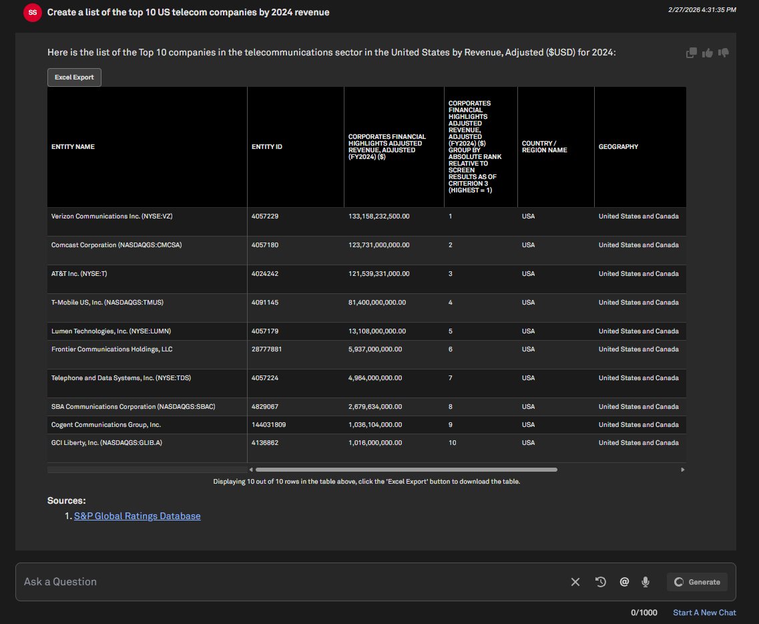The width and height of the screenshot is (759, 624).
Task: Open the chat history clock icon
Action: click(x=601, y=582)
